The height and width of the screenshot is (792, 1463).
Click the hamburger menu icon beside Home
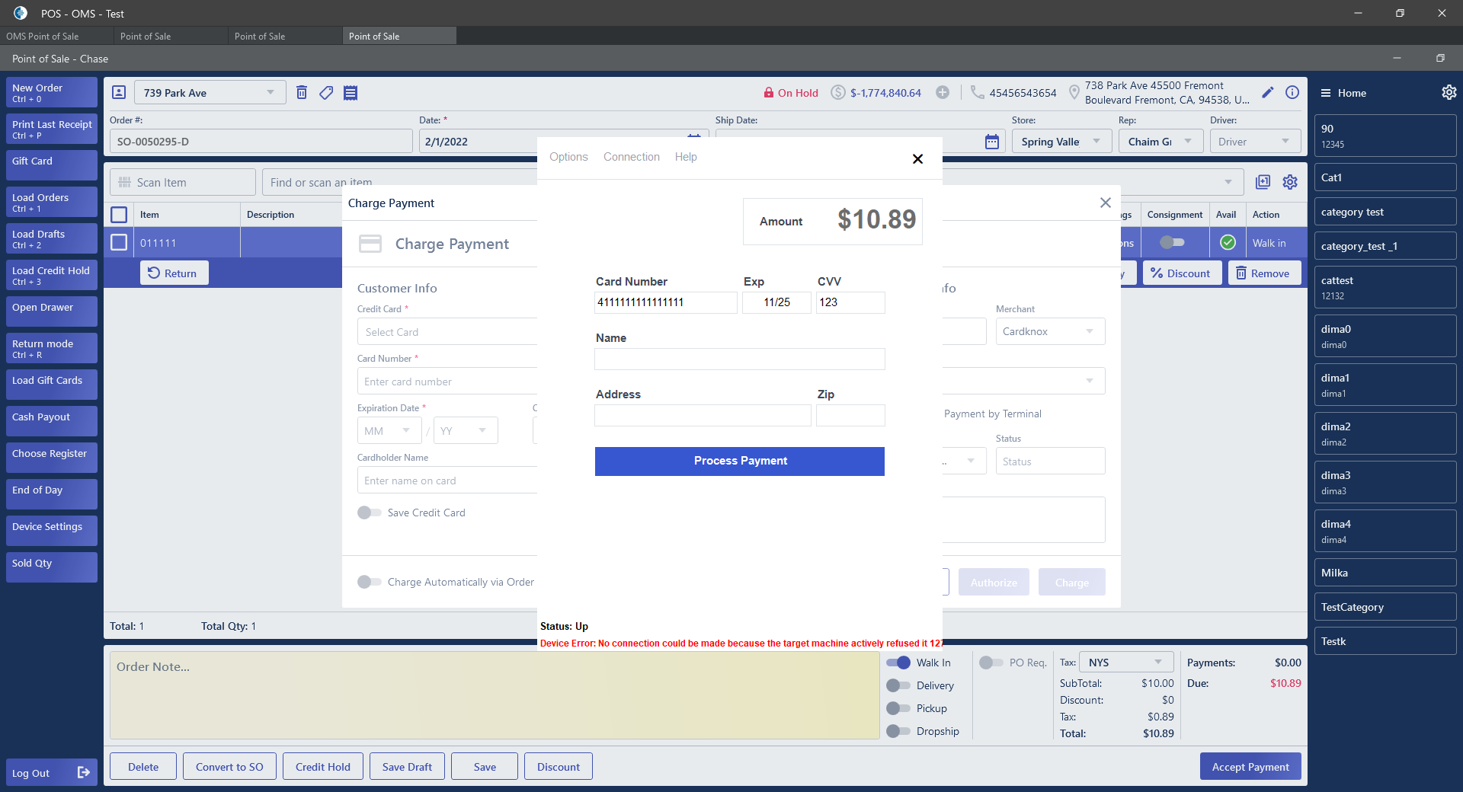tap(1326, 93)
